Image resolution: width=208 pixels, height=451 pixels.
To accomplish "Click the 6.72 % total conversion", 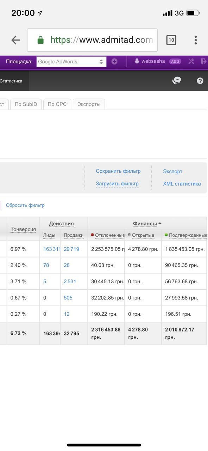I will click(x=18, y=333).
